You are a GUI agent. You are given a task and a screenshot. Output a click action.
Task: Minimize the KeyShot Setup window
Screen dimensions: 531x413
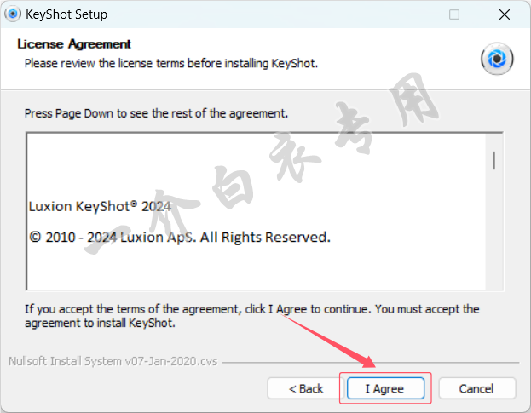click(413, 14)
